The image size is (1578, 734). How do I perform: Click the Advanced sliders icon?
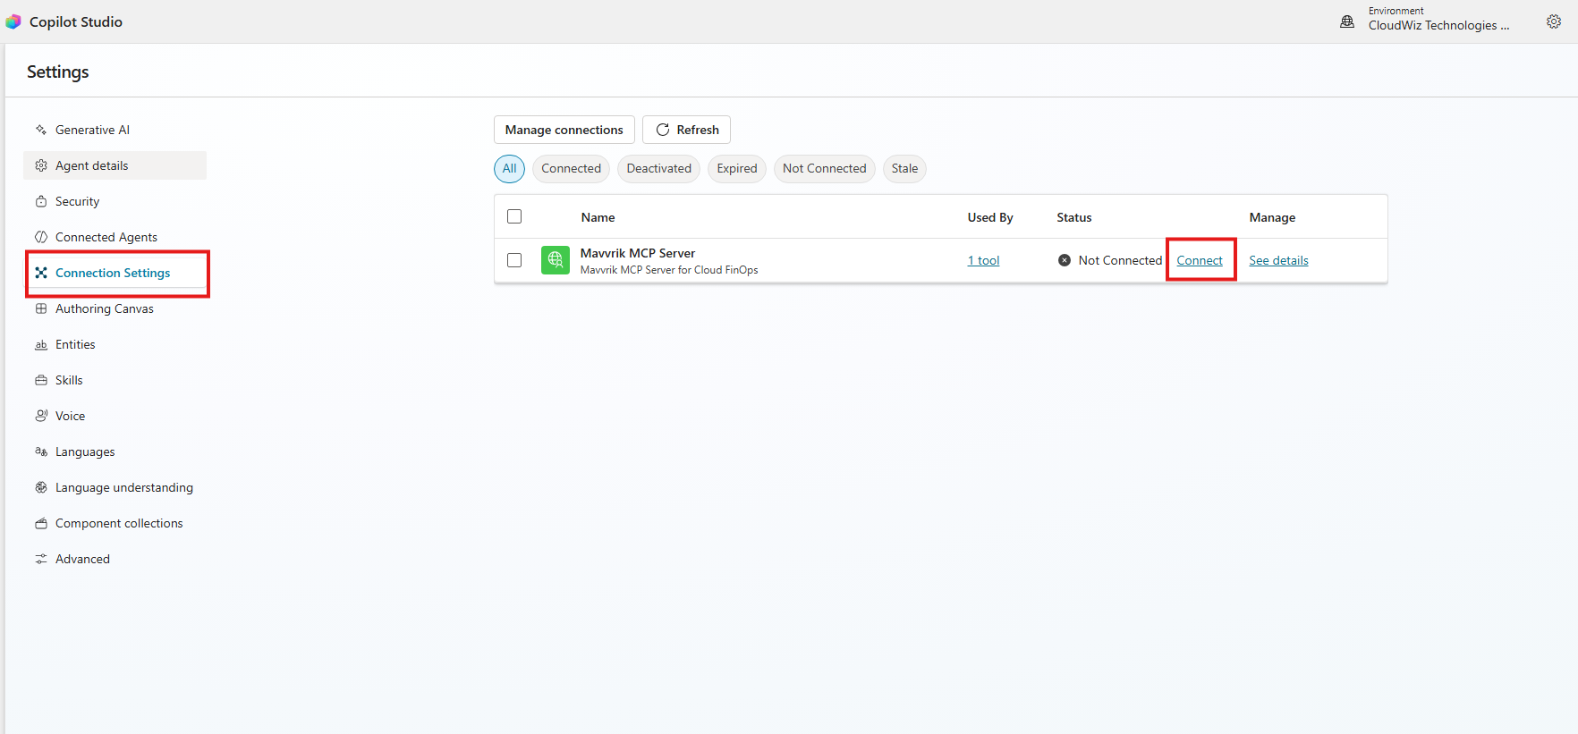click(x=41, y=559)
